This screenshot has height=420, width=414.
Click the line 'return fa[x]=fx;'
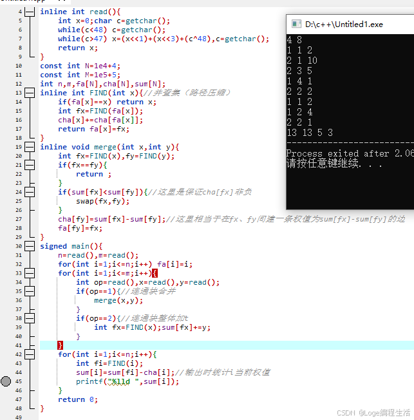coord(94,129)
